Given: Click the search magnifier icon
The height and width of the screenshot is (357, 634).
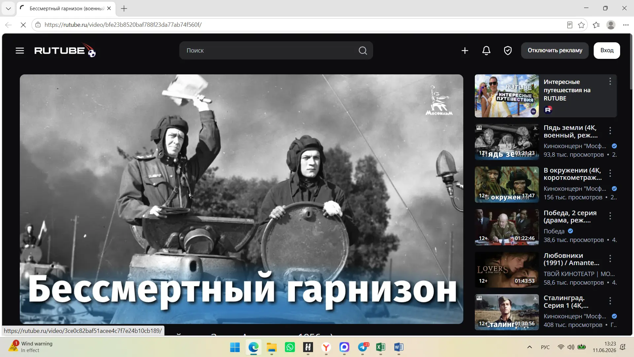Looking at the screenshot, I should click(x=363, y=51).
